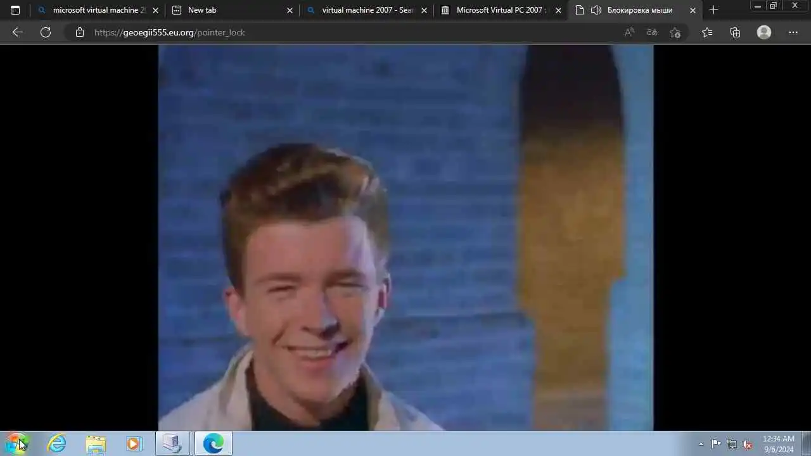Close the virtual machine 2007 tab
Screen dimensions: 811x456
coord(424,10)
